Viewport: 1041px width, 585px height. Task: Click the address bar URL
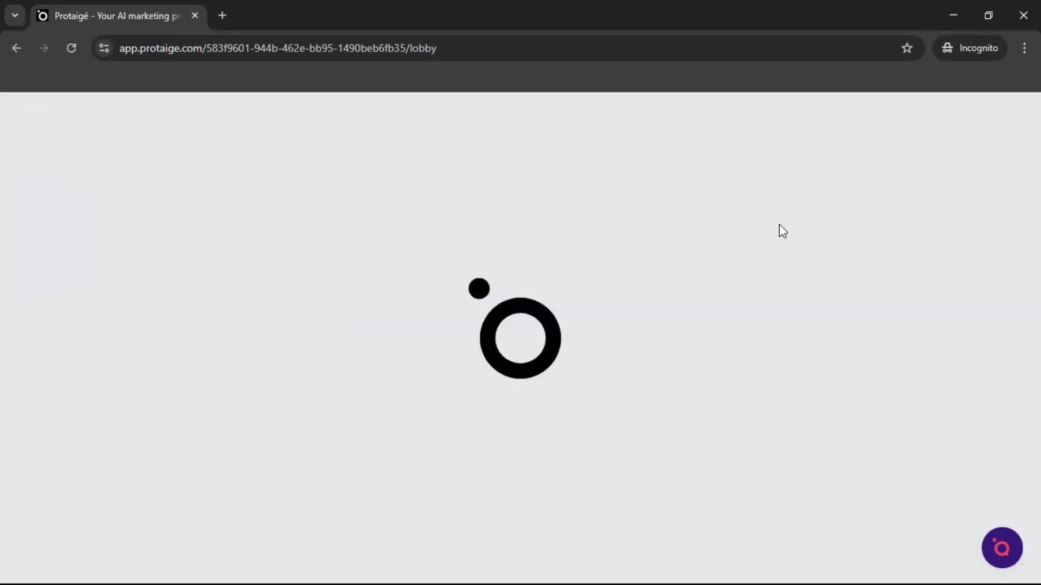[278, 48]
